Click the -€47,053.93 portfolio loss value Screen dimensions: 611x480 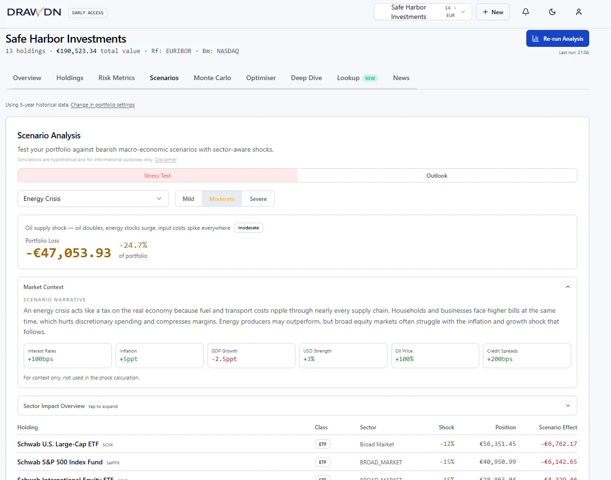[x=68, y=253]
